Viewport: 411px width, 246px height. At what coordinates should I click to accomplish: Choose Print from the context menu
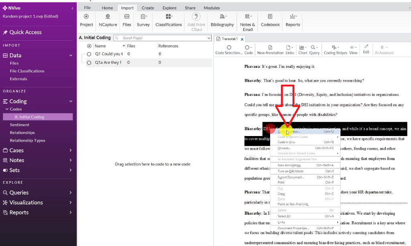(305, 183)
